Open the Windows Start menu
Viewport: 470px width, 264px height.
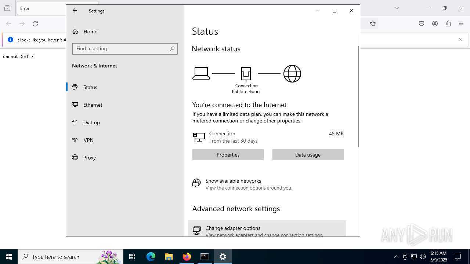(9, 257)
